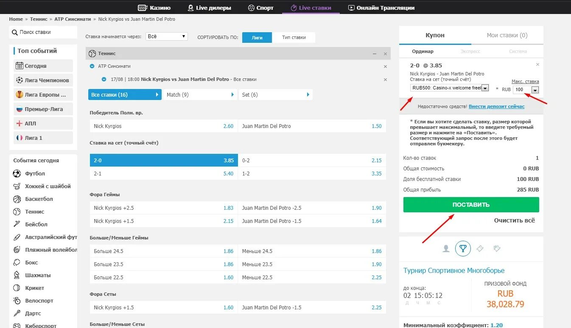Sort by Тип ставки toggle
571x328 pixels.
point(294,37)
